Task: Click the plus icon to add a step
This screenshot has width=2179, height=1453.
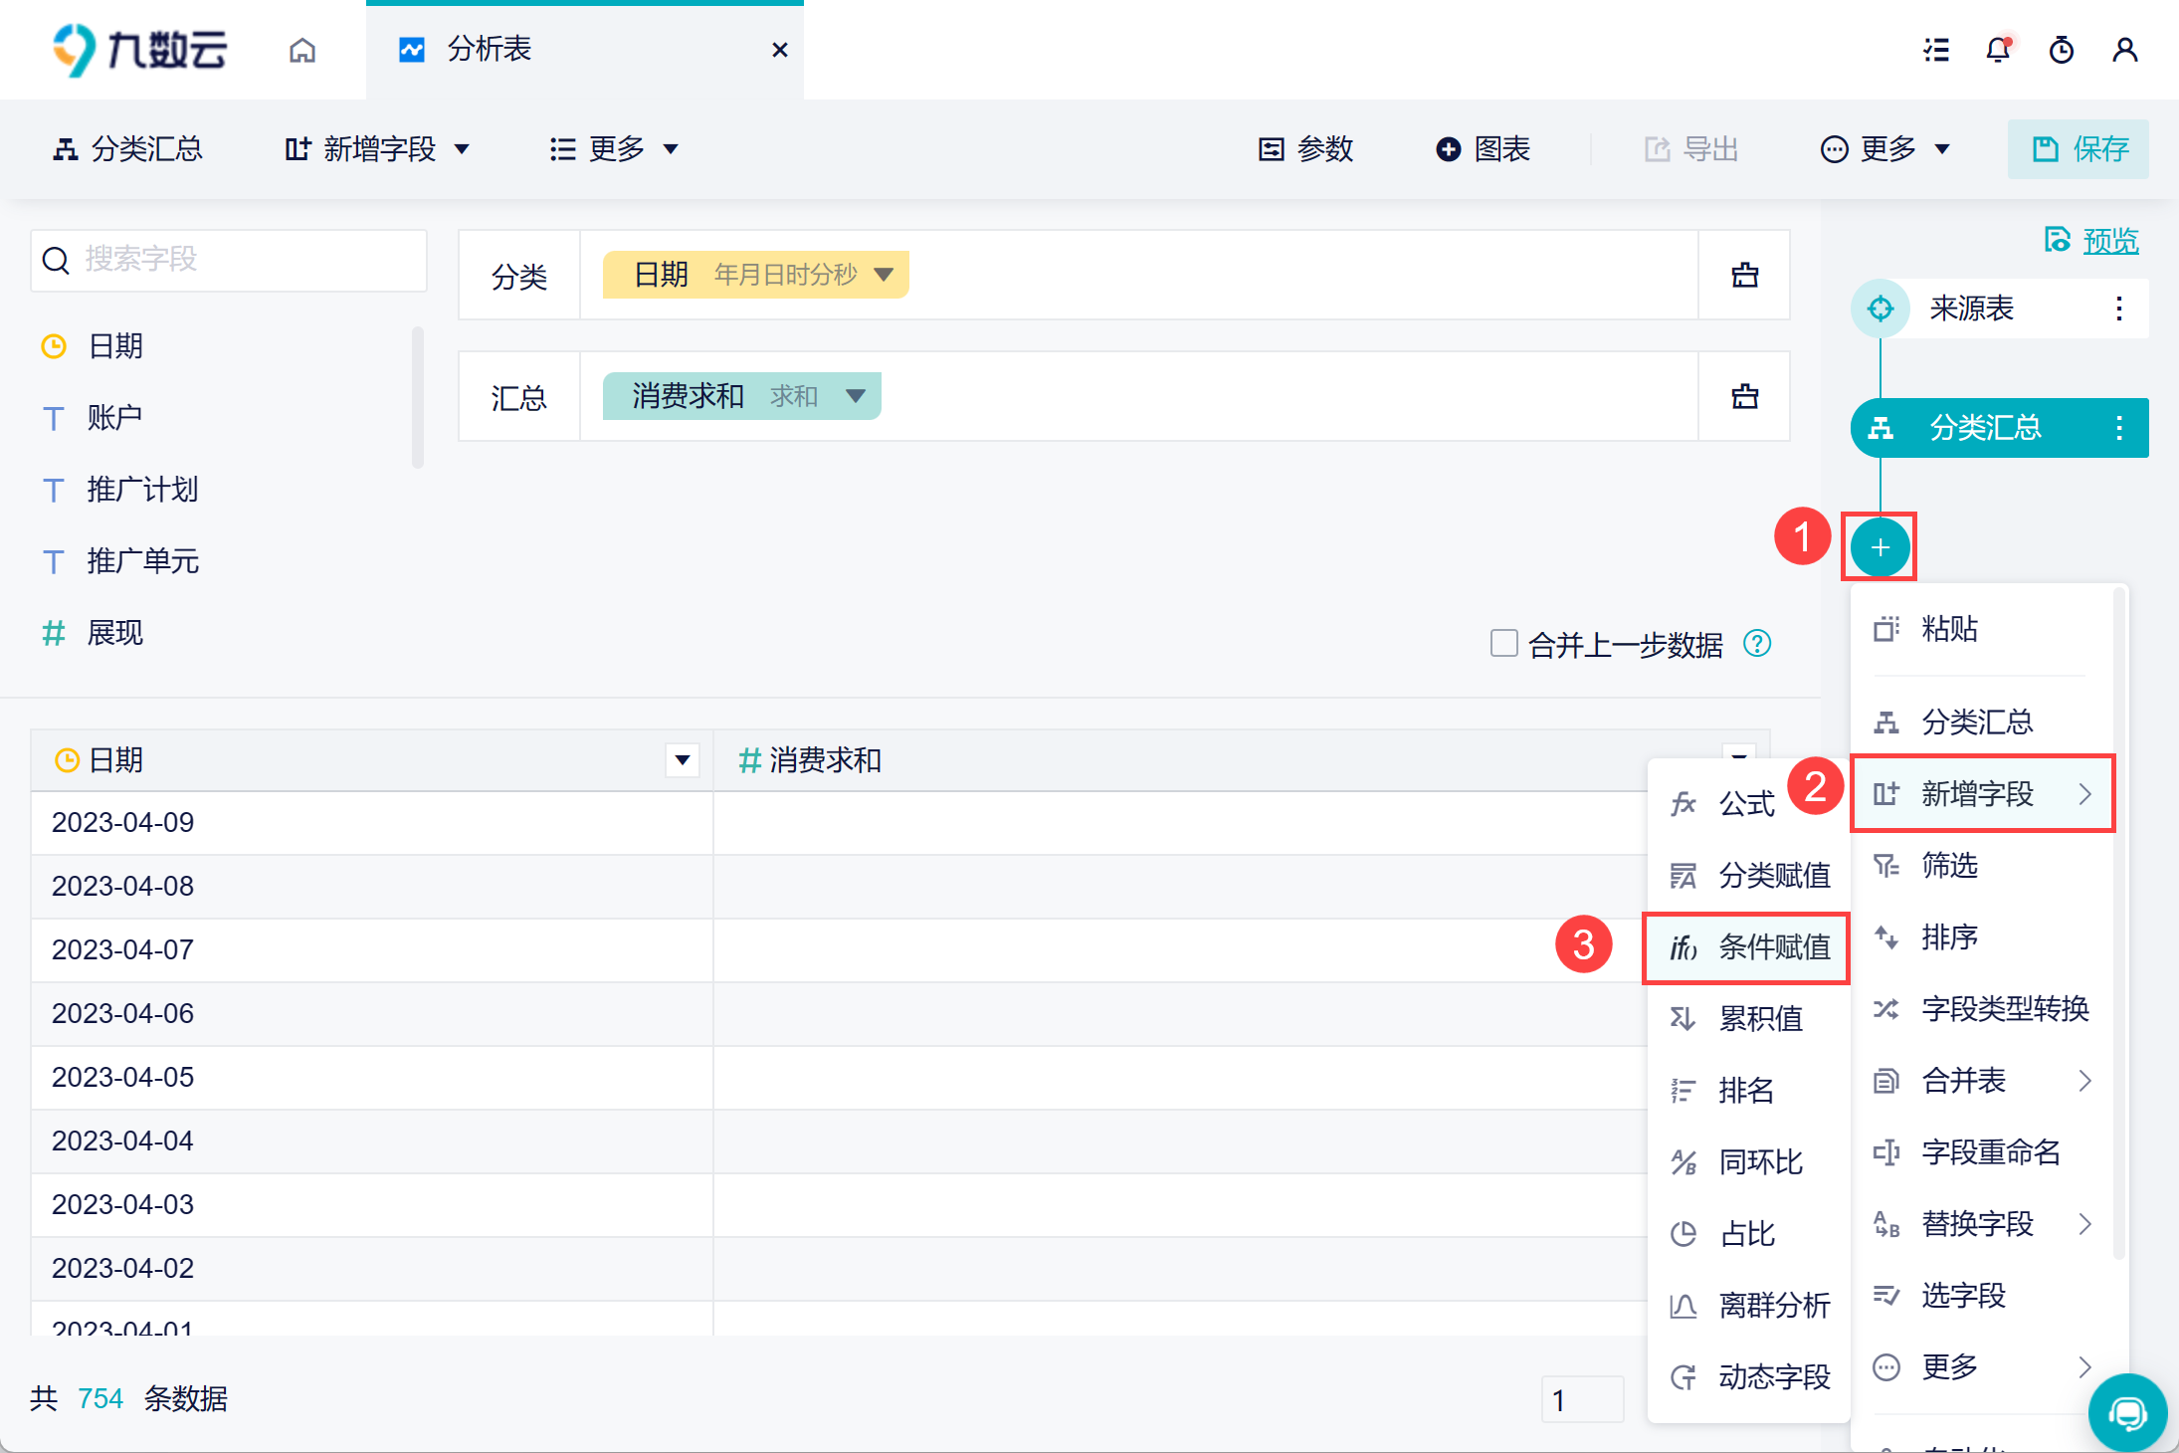Action: click(x=1880, y=547)
